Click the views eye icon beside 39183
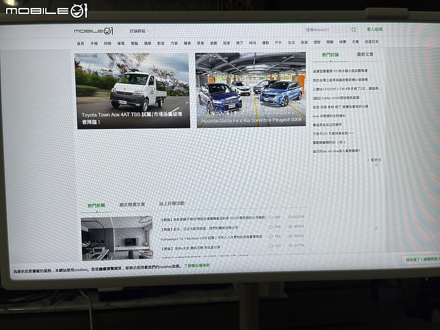Image resolution: width=440 pixels, height=330 pixels. tap(290, 237)
